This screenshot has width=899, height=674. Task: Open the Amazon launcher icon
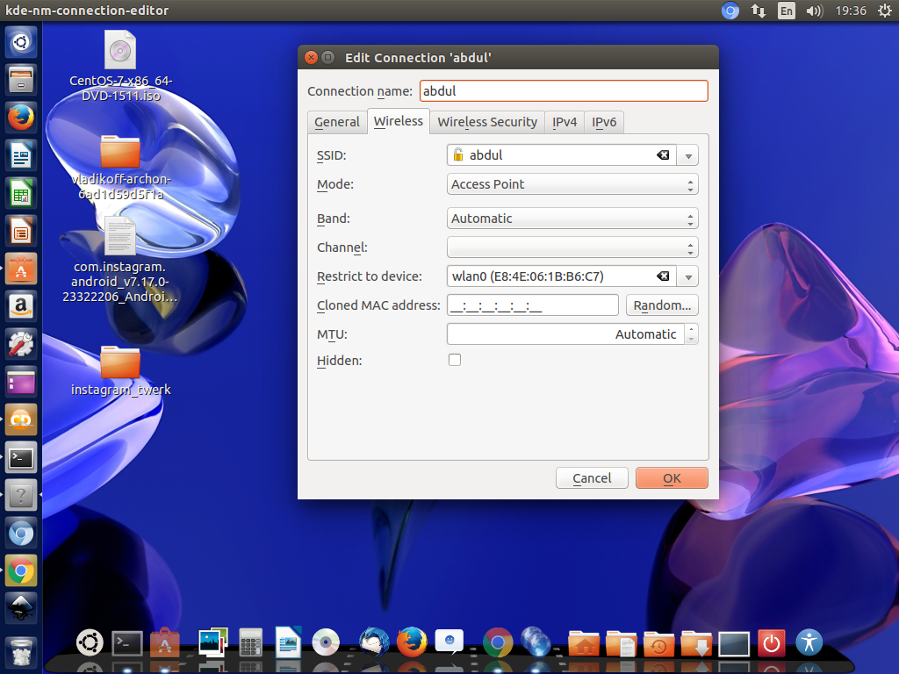(x=21, y=306)
